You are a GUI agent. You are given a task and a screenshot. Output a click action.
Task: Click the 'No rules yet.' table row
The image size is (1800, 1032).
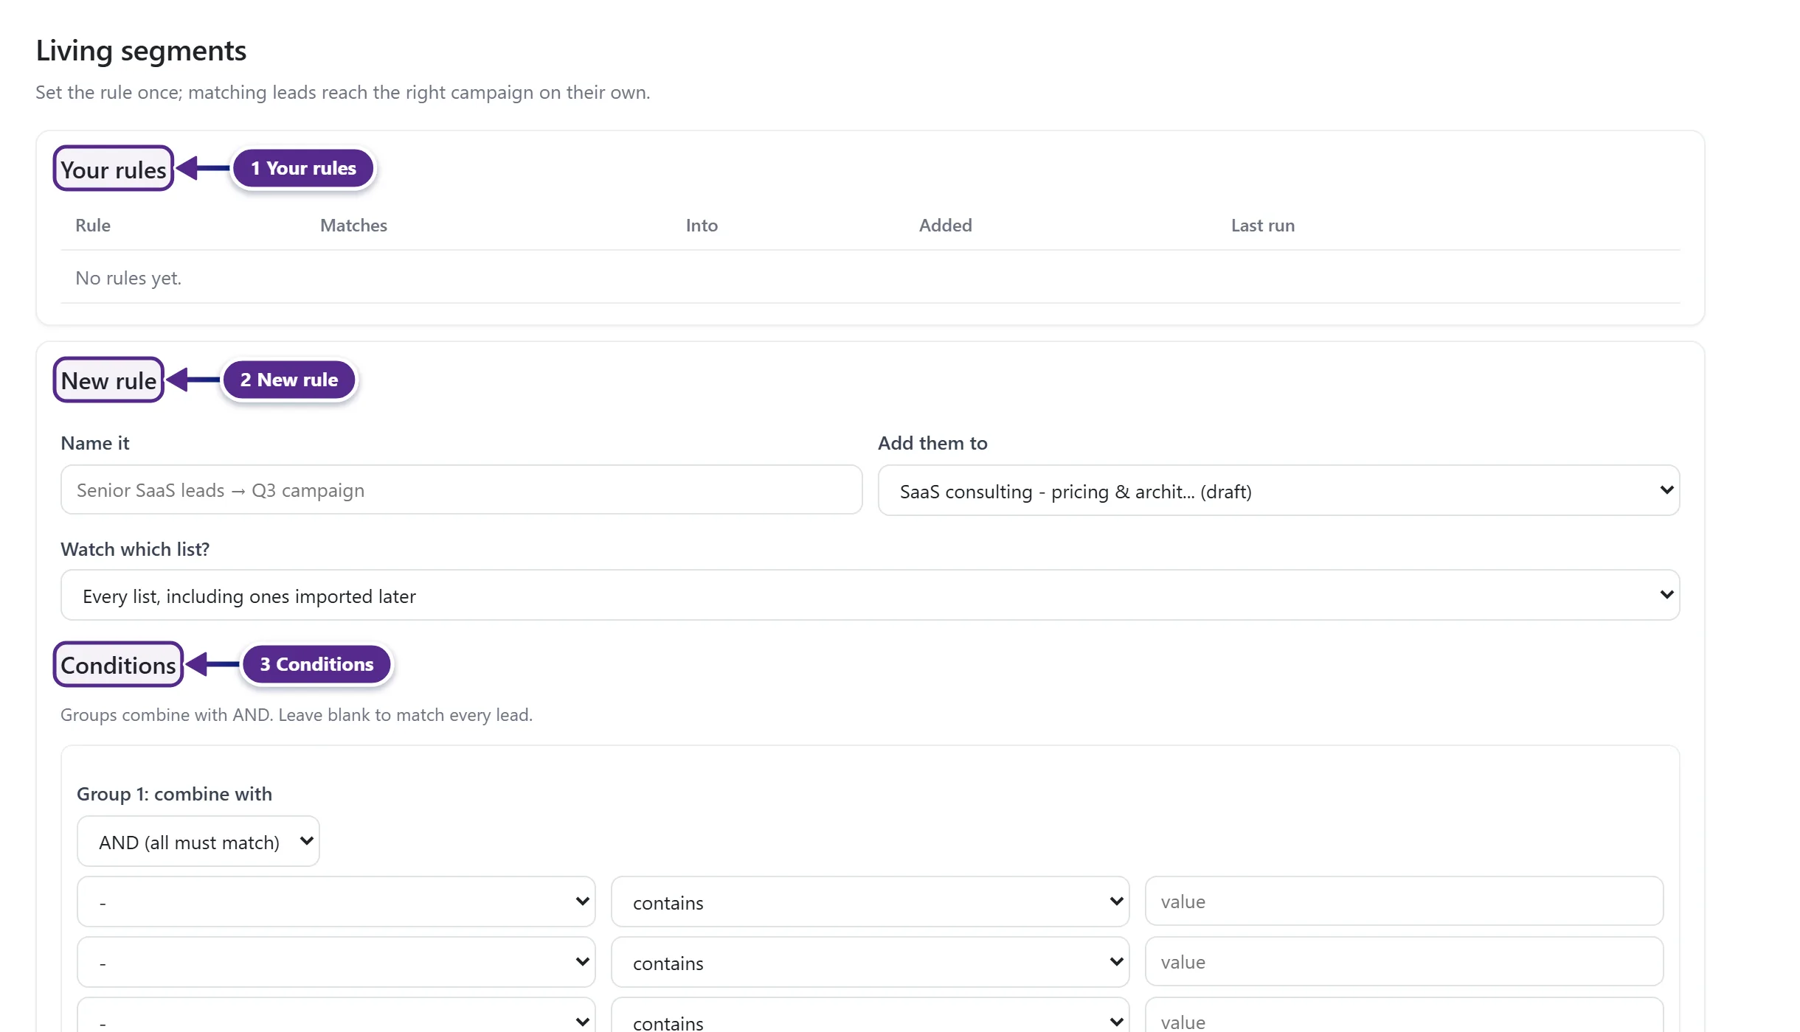tap(870, 278)
